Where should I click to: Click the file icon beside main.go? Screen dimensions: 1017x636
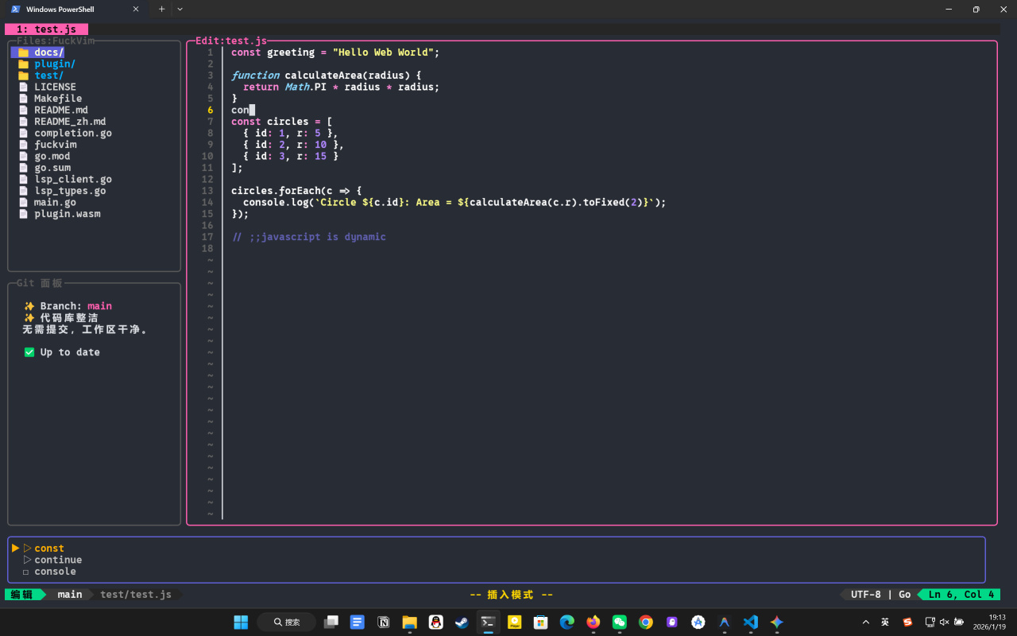click(23, 203)
